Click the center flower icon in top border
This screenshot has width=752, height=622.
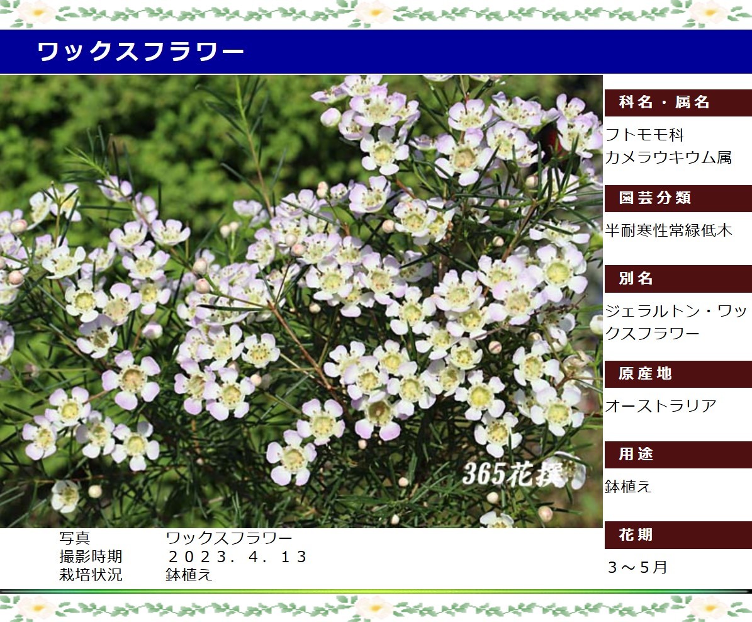(374, 12)
